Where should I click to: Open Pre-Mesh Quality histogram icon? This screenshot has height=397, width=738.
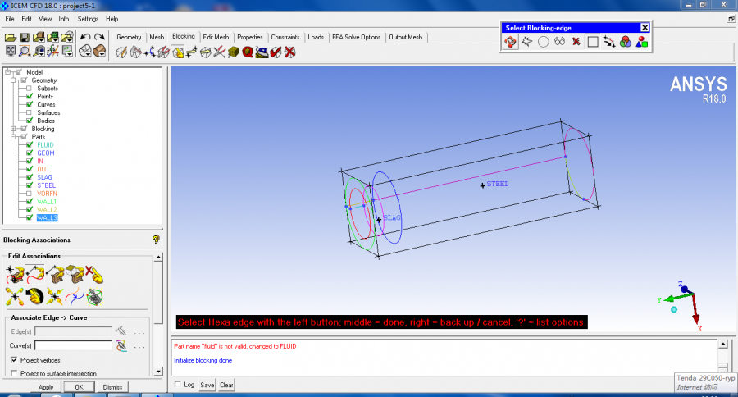click(x=248, y=52)
